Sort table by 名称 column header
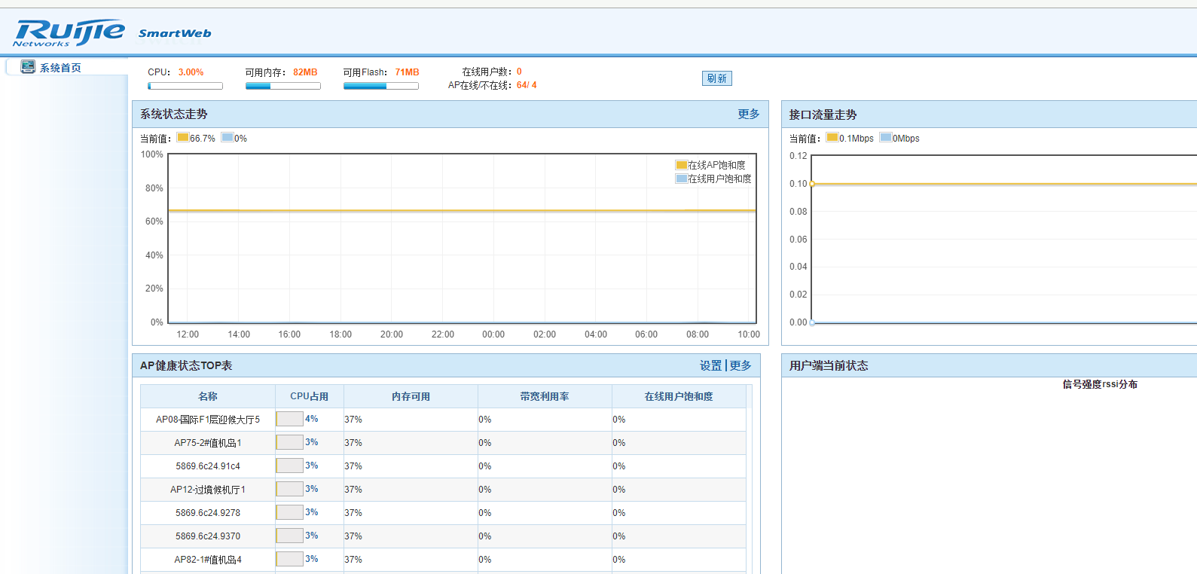Screen dimensions: 1197x574 point(208,396)
